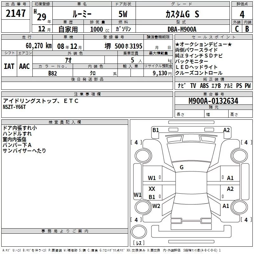Click the color code B82 field
The image size is (254, 254).
53,73
